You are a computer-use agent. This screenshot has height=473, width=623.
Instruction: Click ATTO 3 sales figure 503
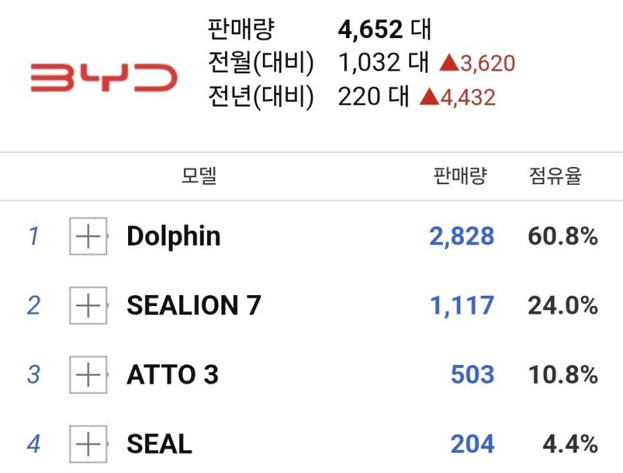click(x=473, y=375)
